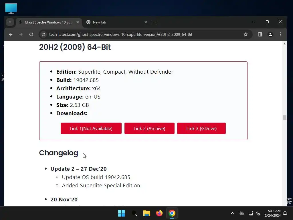Click the 'Downloads:' label
Viewport: 293px width, 220px height.
[x=72, y=113]
